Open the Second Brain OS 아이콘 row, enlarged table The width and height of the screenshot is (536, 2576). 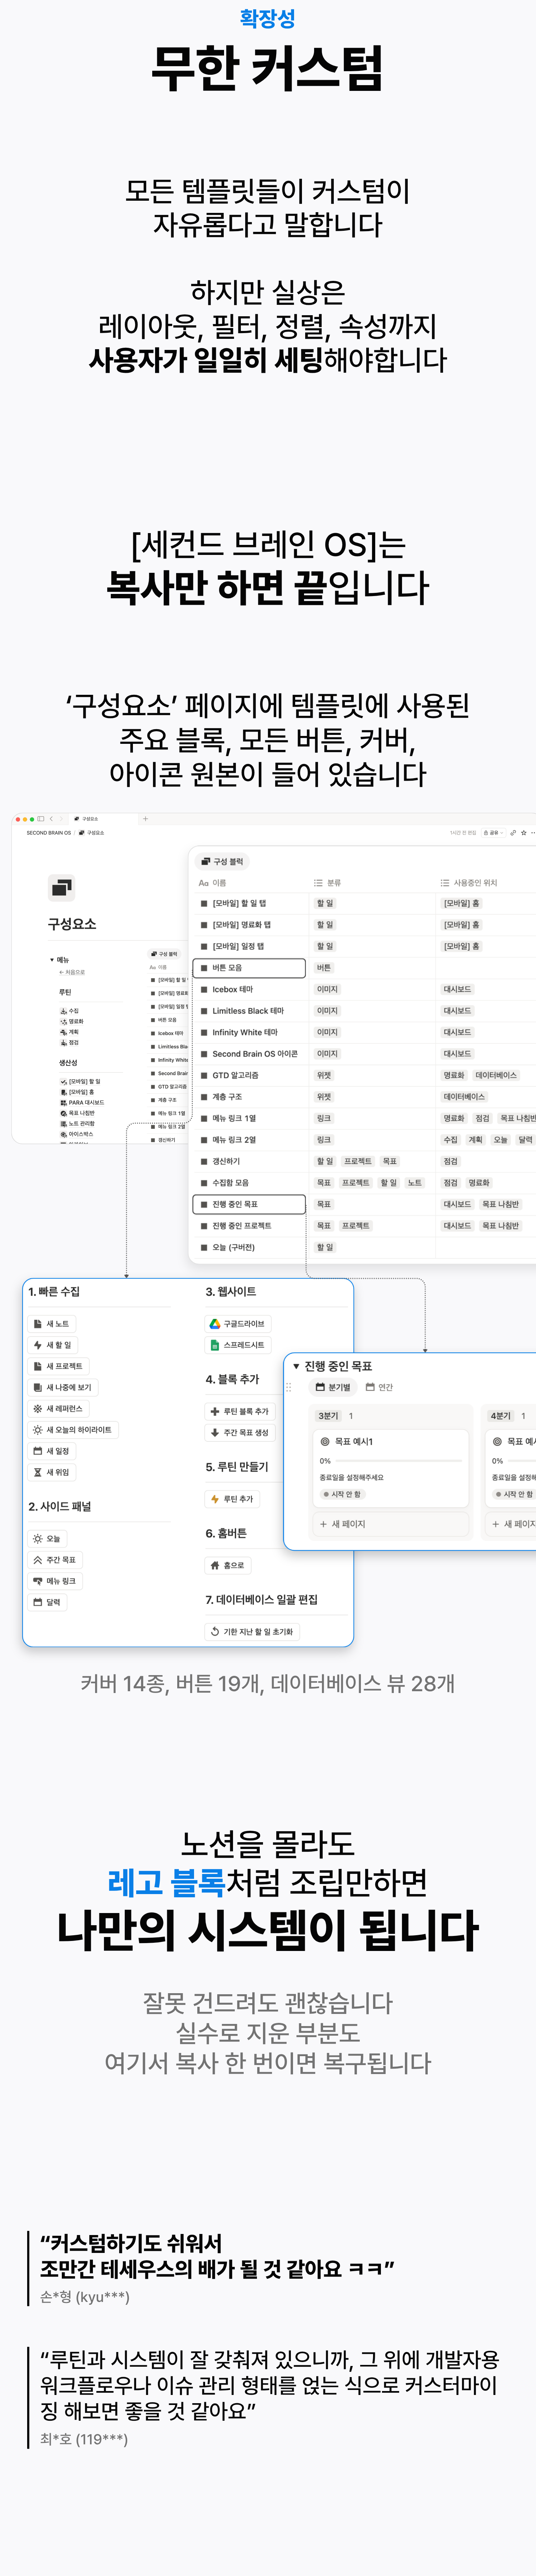tap(249, 1054)
